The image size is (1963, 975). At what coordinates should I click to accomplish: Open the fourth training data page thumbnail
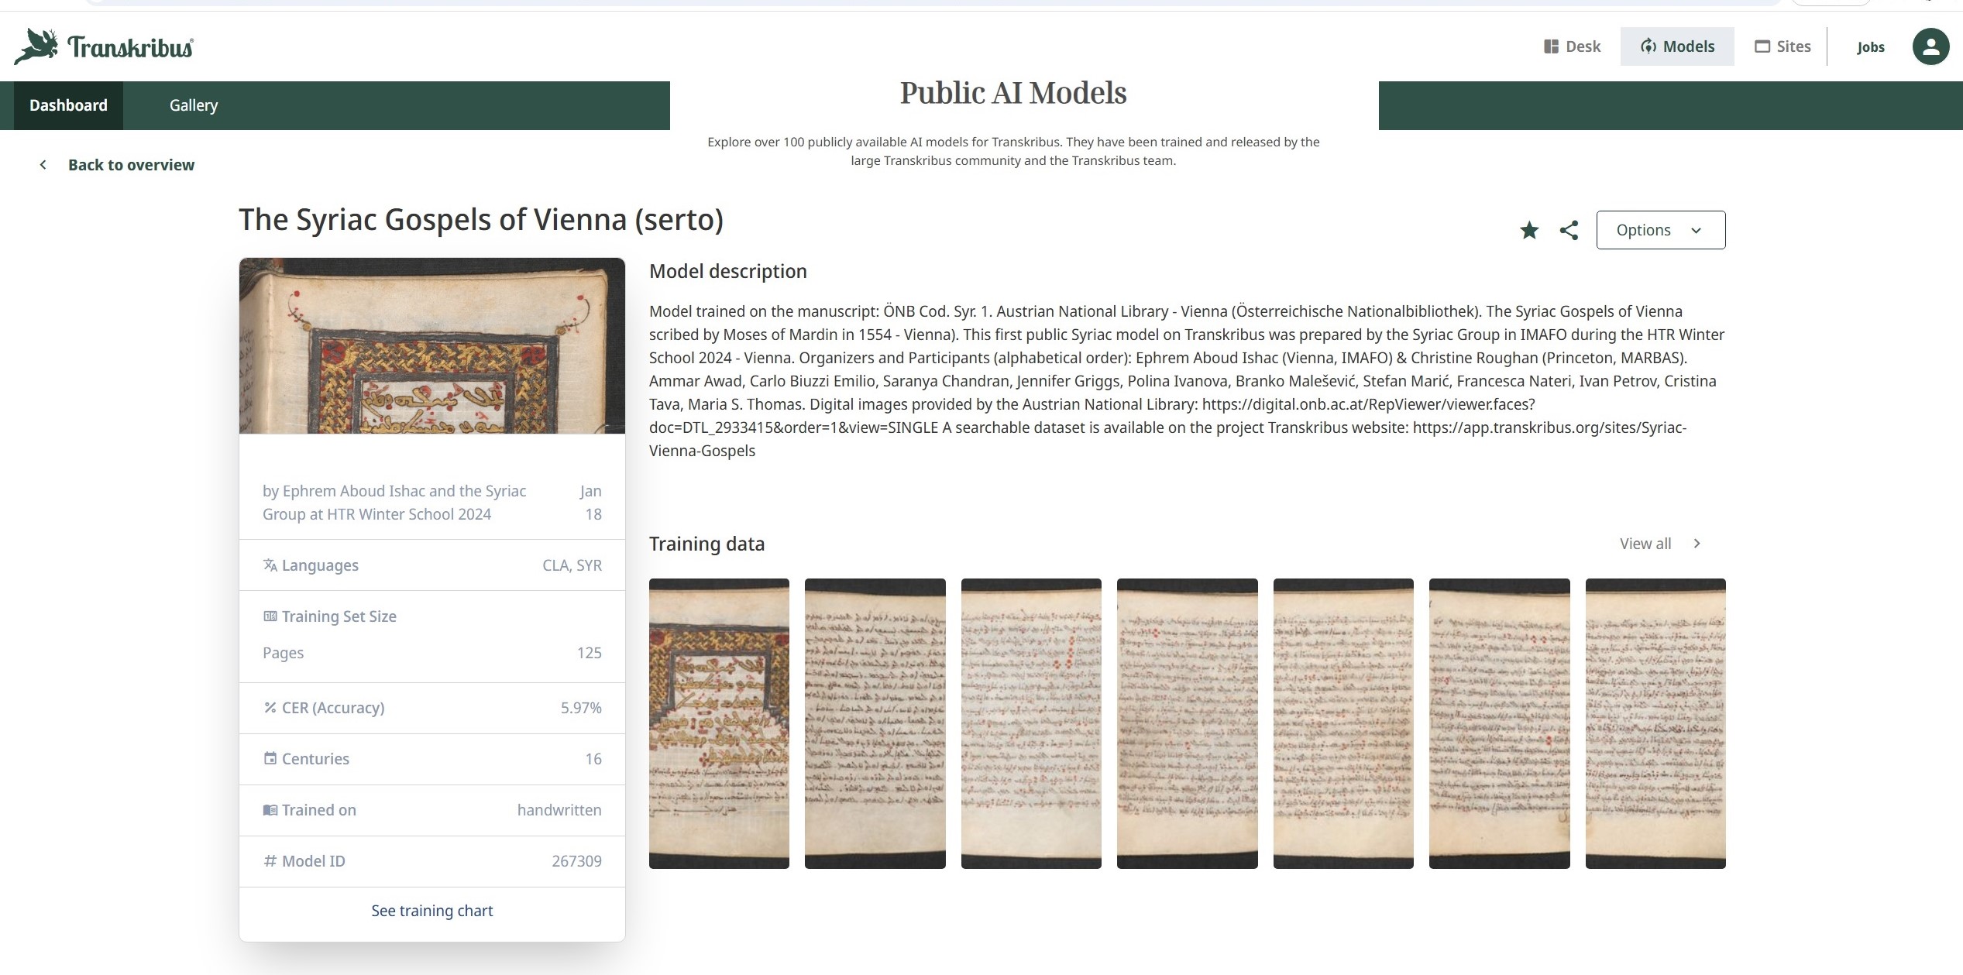(x=1187, y=723)
